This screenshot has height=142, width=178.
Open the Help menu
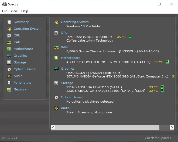25,11
